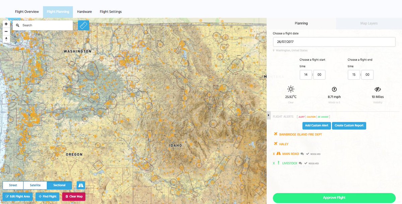Click airplane icon beside Haley alert
402x204 pixels.
[276, 144]
